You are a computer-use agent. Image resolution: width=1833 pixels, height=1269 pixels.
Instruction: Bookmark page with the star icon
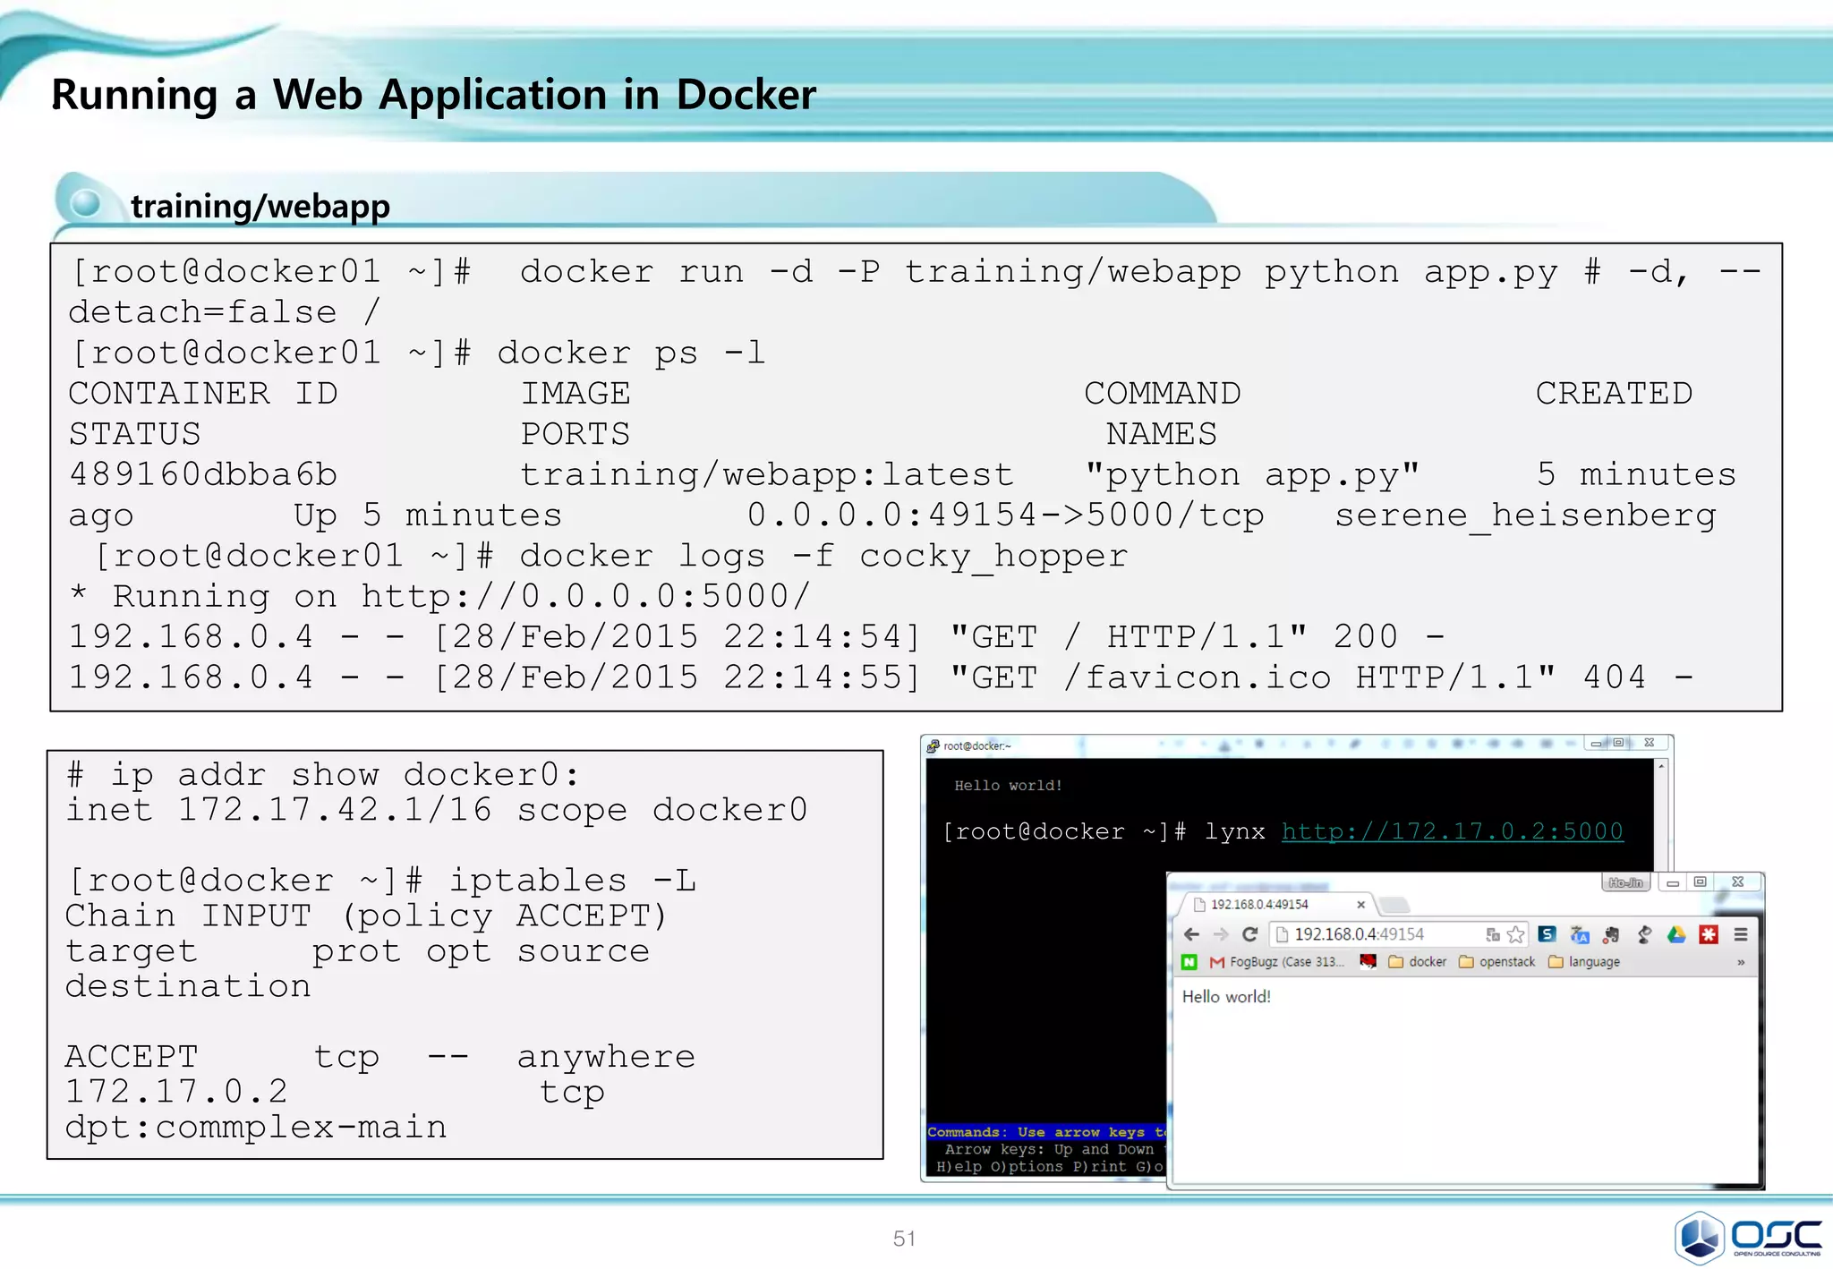1515,934
